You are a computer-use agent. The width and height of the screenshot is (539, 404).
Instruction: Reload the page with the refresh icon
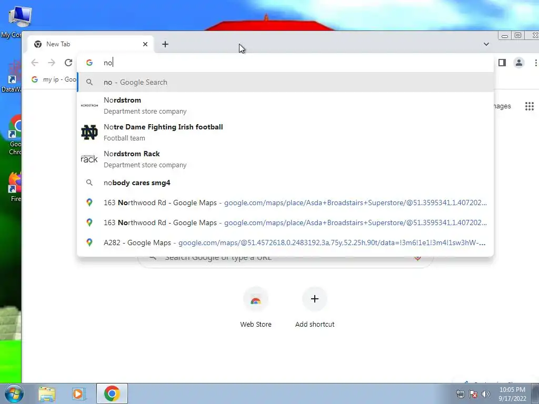tap(68, 63)
